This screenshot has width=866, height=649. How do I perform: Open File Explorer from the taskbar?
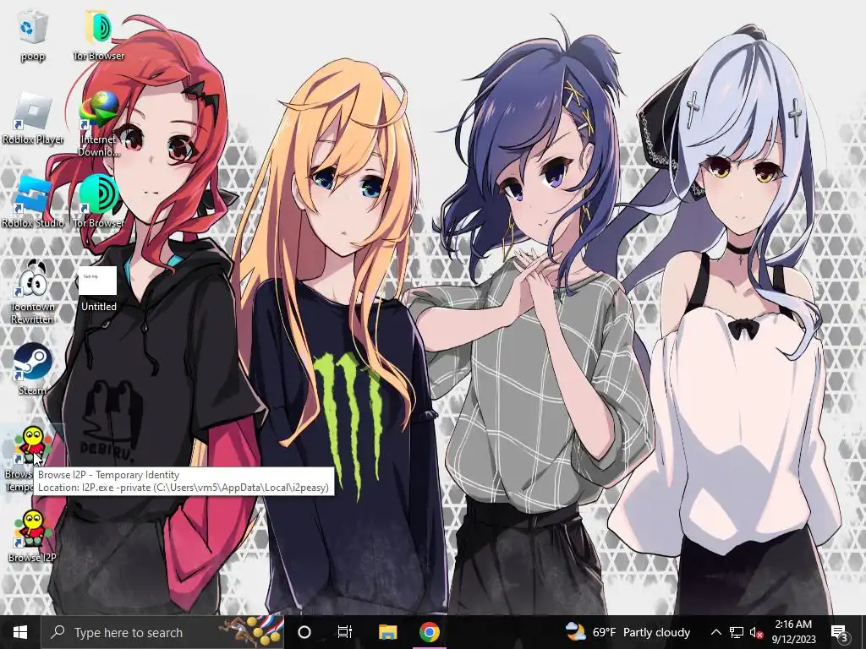pyautogui.click(x=387, y=632)
